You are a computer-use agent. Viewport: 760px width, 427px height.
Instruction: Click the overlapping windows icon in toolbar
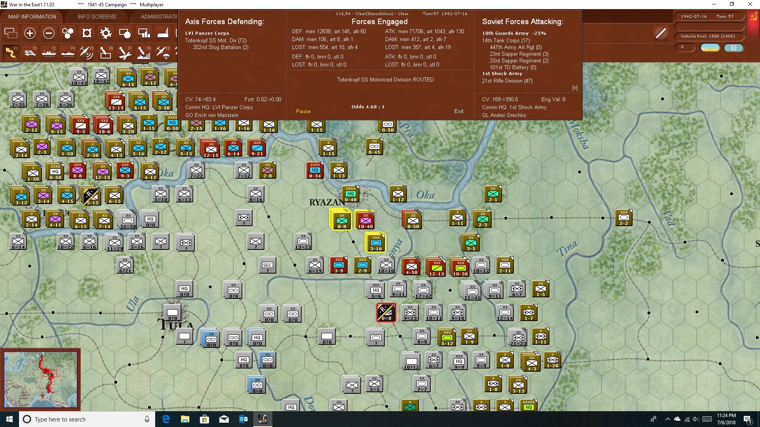(x=11, y=33)
